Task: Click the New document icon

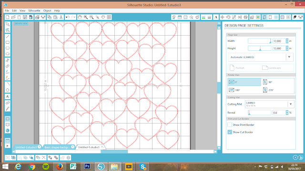Action: [8, 17]
